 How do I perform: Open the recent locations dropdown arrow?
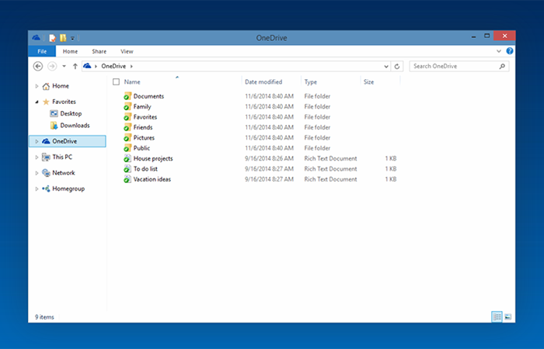(x=64, y=66)
